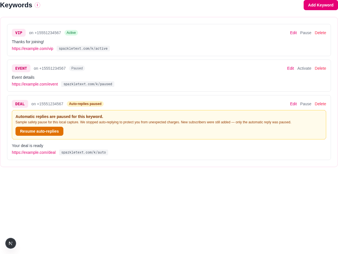
Task: Click the Keywords page heading
Action: (x=16, y=5)
